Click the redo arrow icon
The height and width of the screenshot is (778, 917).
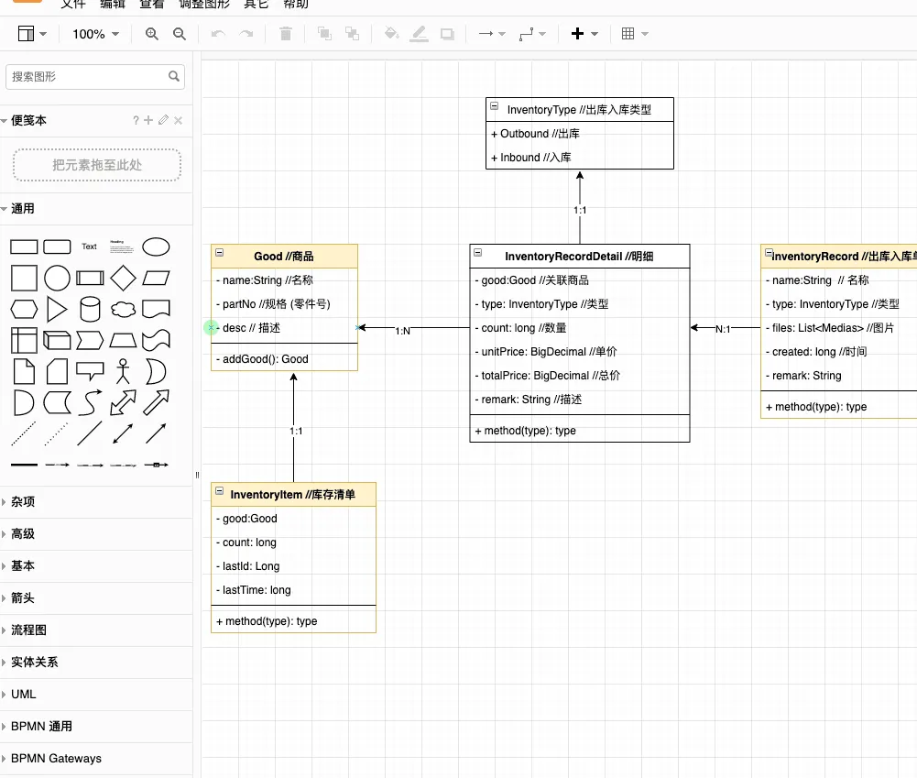click(x=246, y=34)
